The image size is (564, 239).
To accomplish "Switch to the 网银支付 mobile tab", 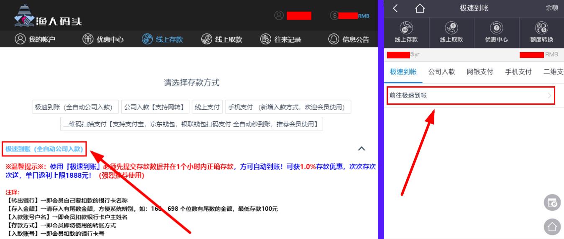I will coord(480,72).
